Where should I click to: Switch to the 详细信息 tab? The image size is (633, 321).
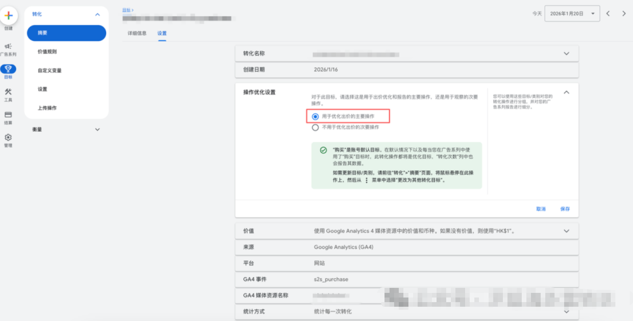pos(136,32)
